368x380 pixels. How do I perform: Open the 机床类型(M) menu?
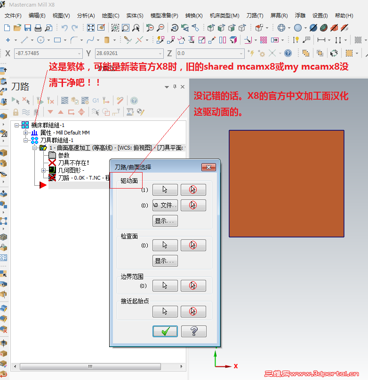click(x=224, y=16)
